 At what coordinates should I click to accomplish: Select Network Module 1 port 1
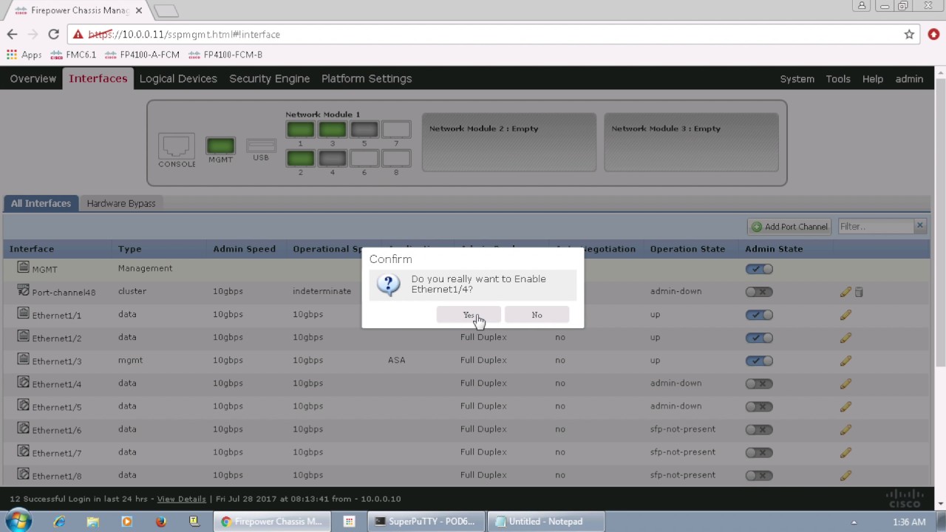coord(300,129)
